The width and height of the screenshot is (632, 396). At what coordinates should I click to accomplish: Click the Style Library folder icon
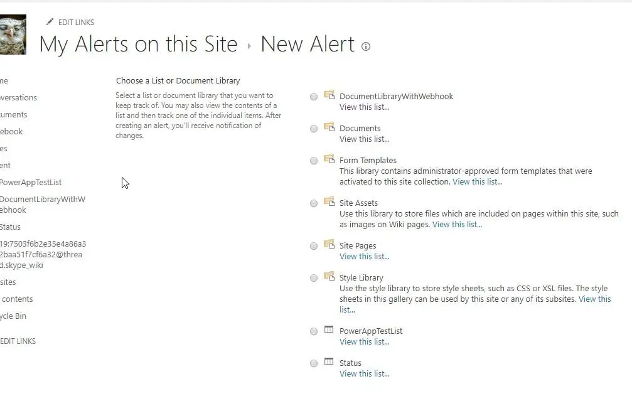pyautogui.click(x=329, y=276)
